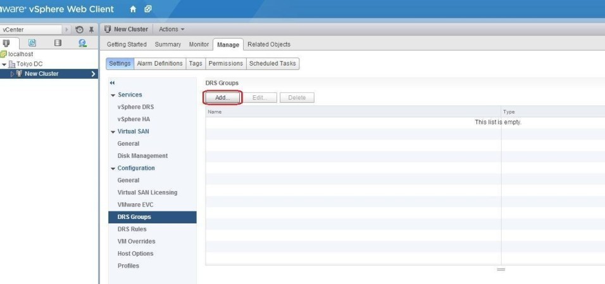The height and width of the screenshot is (284, 605).
Task: Click the localhost vCenter server icon
Action: coord(3,54)
